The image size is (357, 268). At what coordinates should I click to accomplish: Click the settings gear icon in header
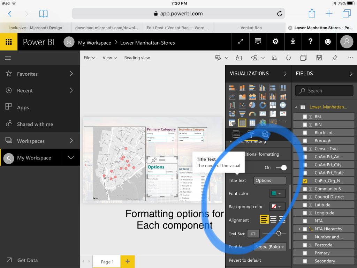click(x=275, y=42)
